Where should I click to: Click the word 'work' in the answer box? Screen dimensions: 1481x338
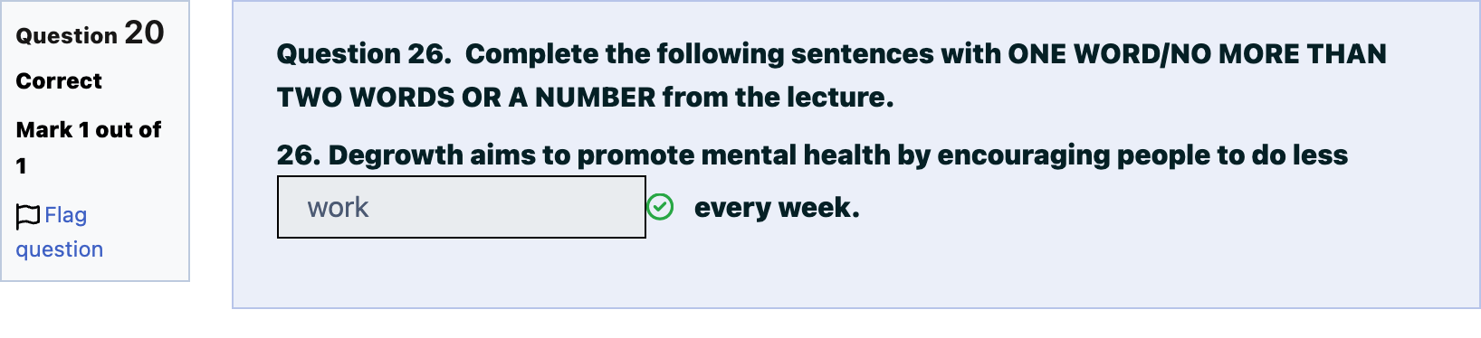(338, 208)
